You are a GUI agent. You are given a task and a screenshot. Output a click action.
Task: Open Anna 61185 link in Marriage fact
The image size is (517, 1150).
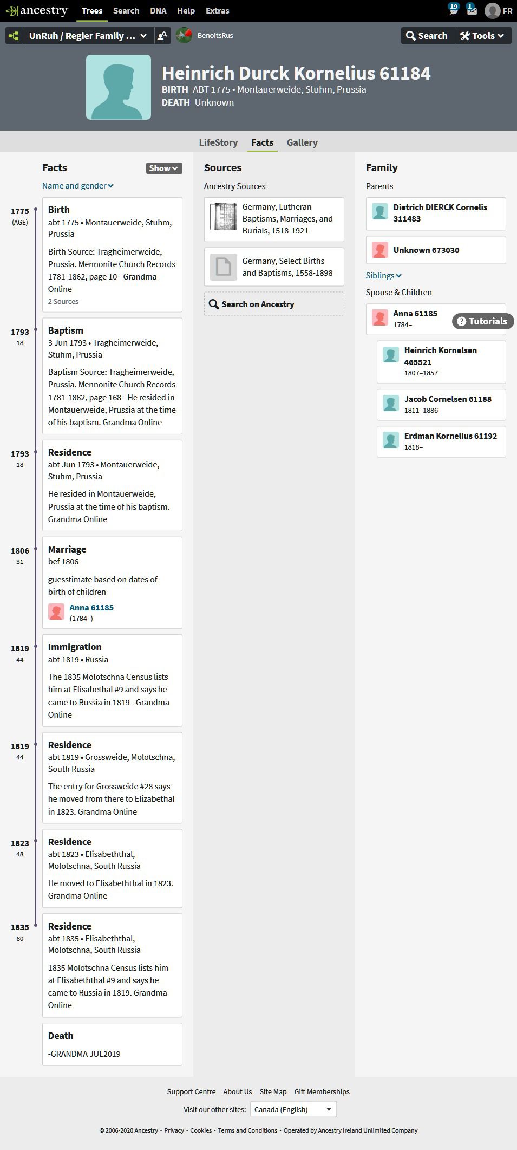pyautogui.click(x=91, y=608)
